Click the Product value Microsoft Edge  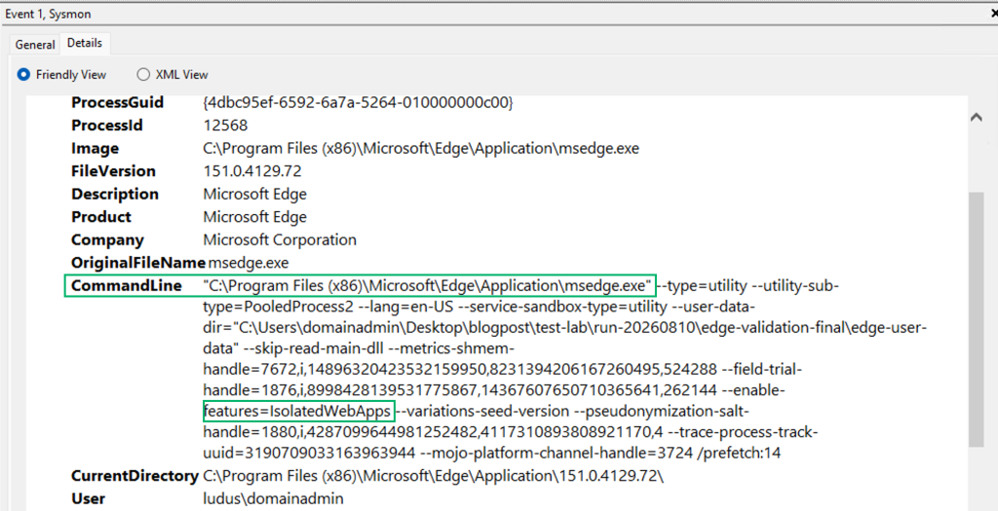point(254,217)
